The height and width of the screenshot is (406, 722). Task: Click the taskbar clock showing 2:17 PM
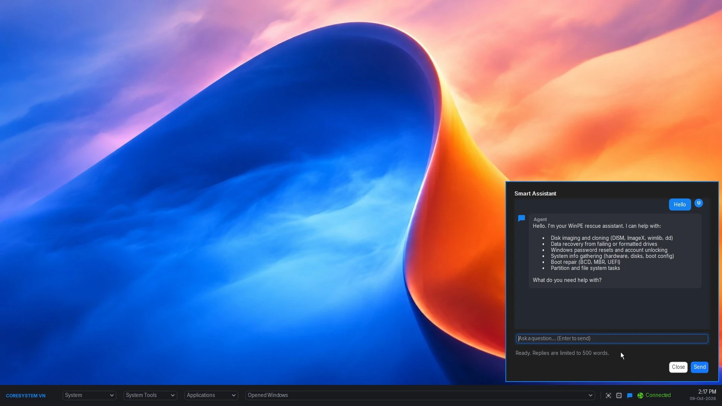tap(707, 392)
